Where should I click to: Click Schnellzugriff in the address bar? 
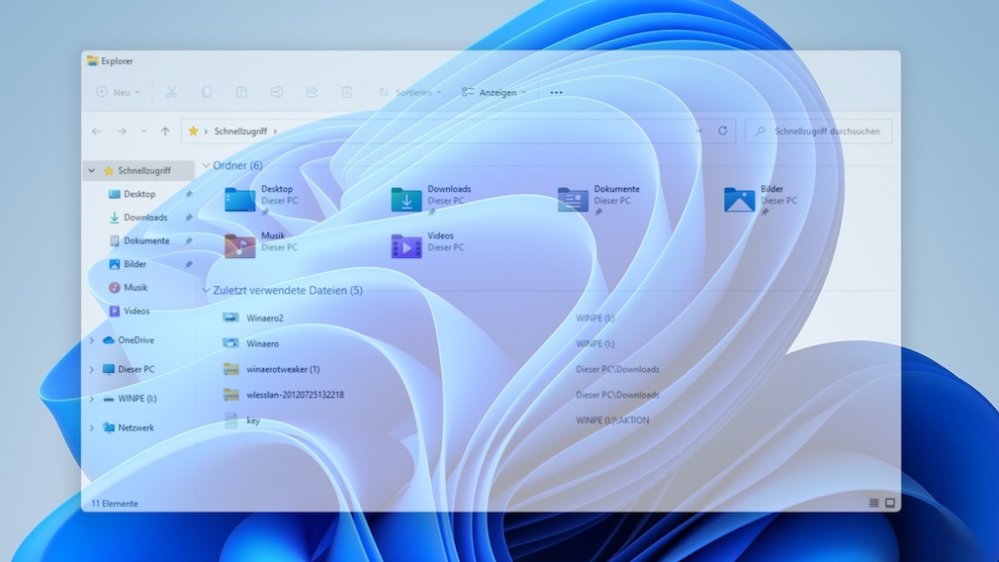(240, 132)
